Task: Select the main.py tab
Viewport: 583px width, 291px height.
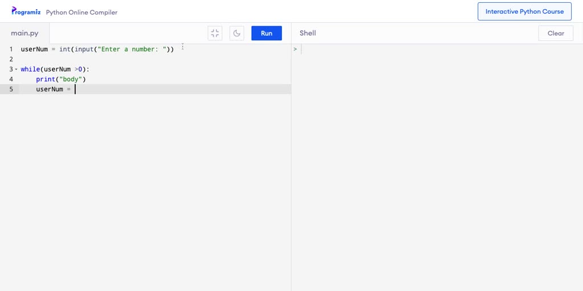Action: [x=24, y=33]
